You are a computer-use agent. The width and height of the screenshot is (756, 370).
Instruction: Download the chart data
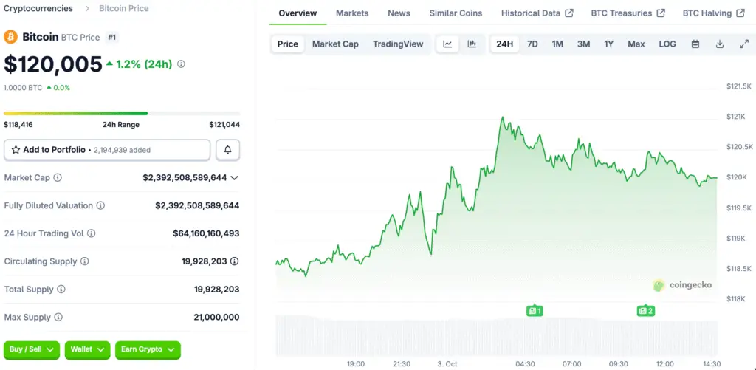(720, 44)
